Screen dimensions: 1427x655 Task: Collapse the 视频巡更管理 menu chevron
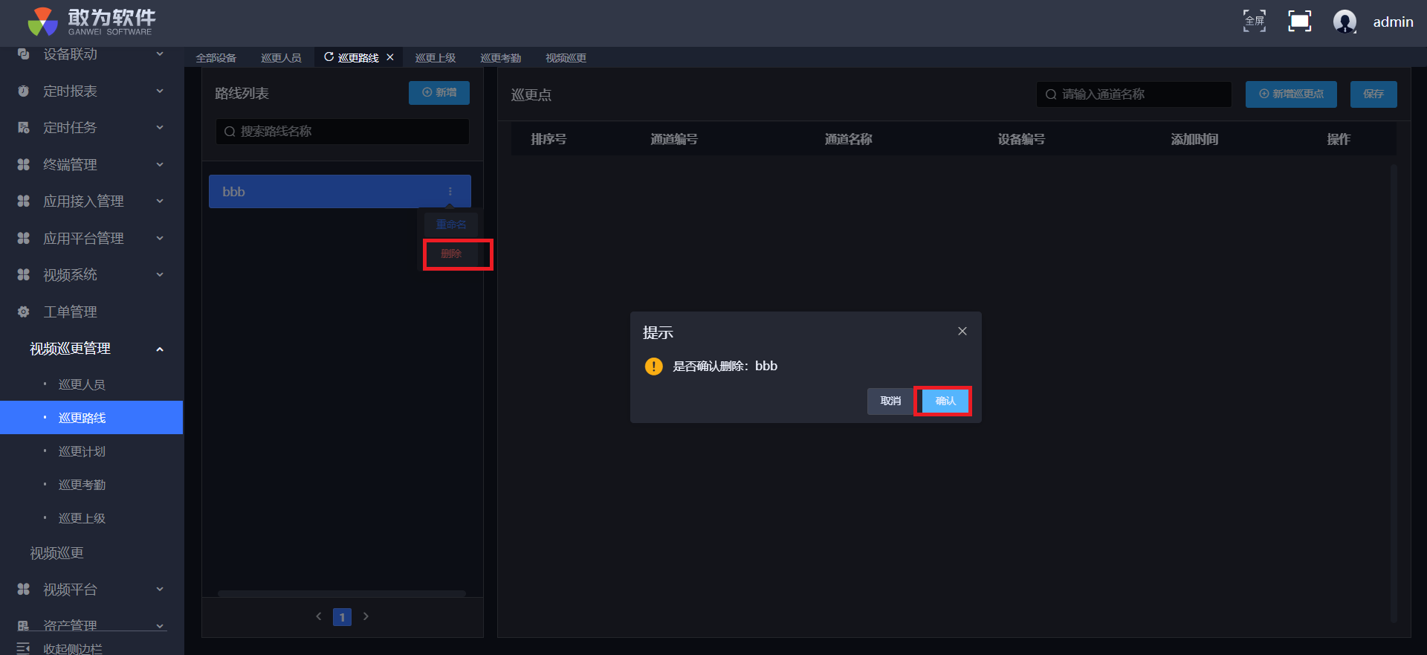[160, 349]
